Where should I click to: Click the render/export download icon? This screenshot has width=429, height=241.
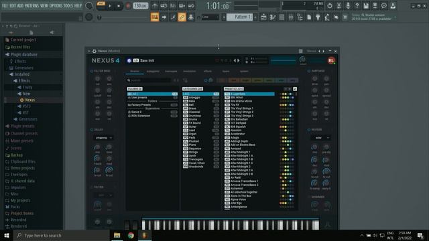(393, 5)
